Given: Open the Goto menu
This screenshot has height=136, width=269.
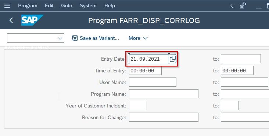Looking at the screenshot, I should pyautogui.click(x=67, y=6).
